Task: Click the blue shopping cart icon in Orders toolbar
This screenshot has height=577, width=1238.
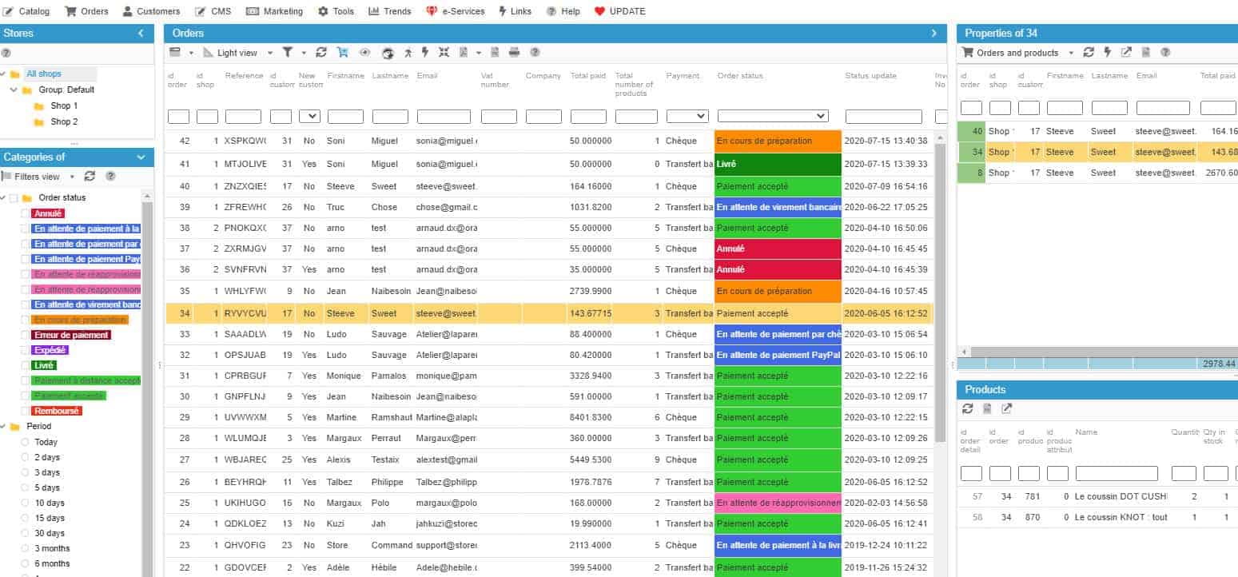Action: coord(343,53)
